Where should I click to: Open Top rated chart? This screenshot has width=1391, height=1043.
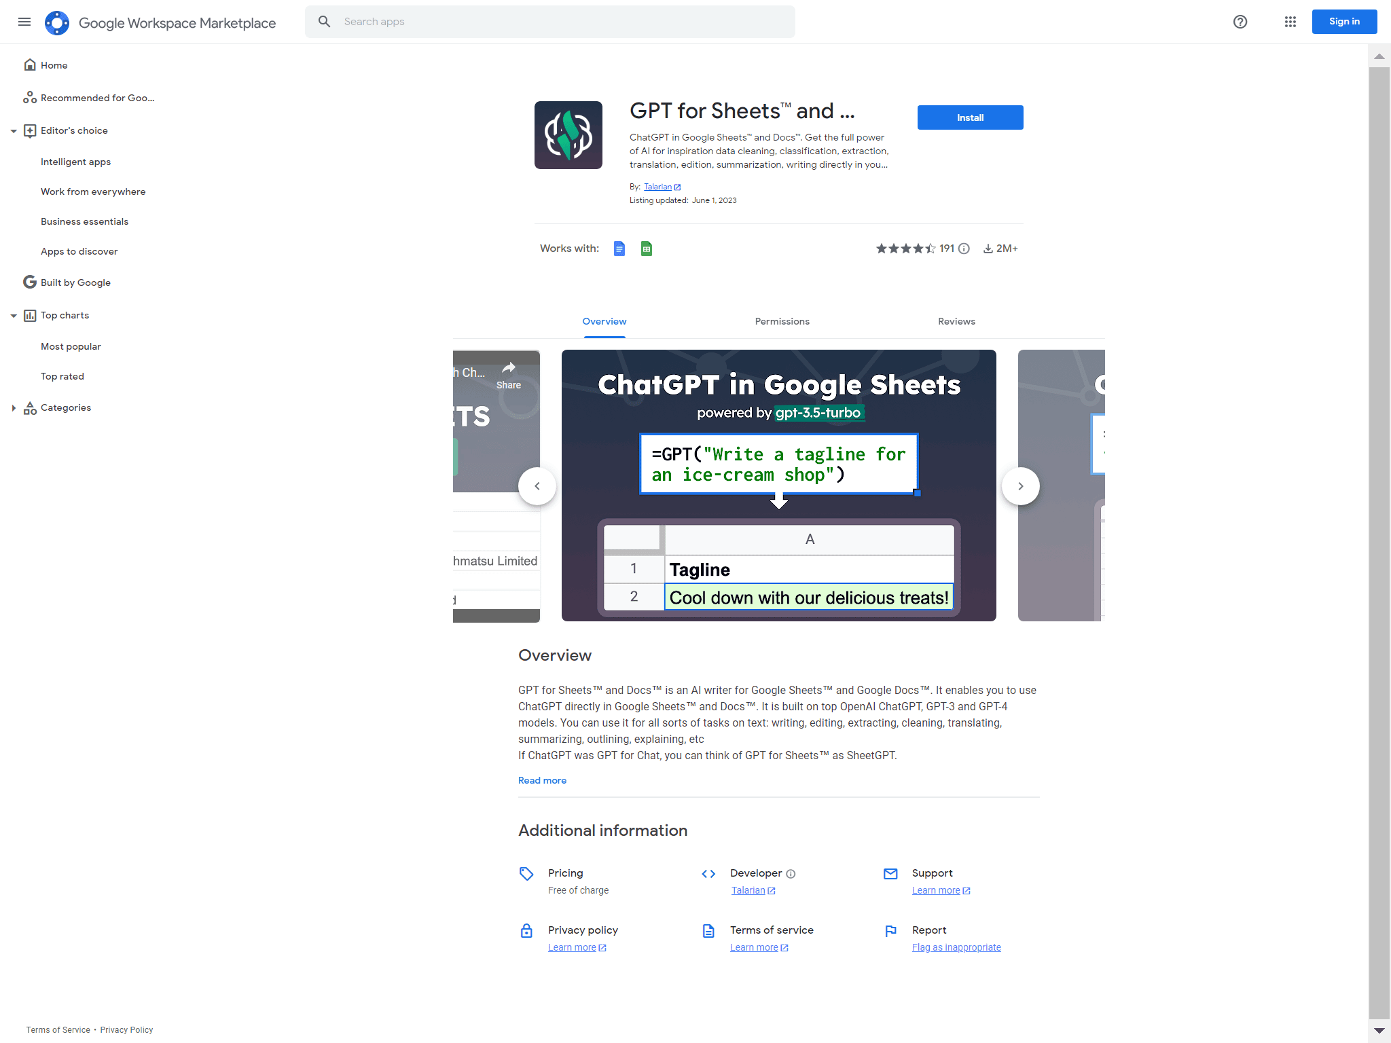click(x=62, y=376)
